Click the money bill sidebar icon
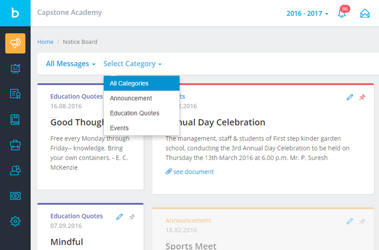This screenshot has width=379, height=250. (x=15, y=196)
